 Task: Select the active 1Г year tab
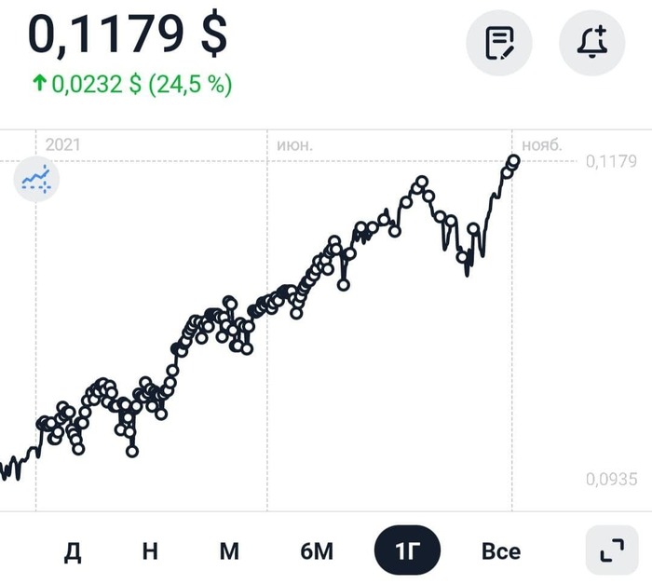407,551
